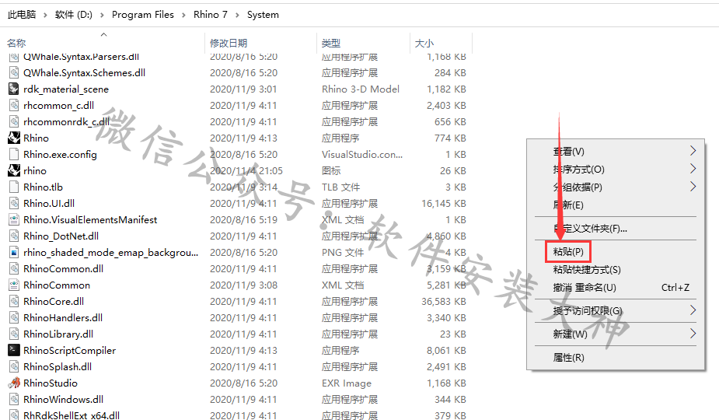Click the 36,583 KB size value

coord(443,301)
